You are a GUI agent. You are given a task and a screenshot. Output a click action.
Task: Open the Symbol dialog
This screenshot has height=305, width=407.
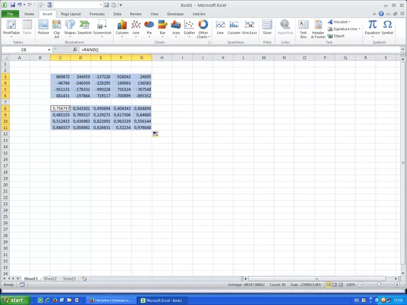[x=388, y=27]
